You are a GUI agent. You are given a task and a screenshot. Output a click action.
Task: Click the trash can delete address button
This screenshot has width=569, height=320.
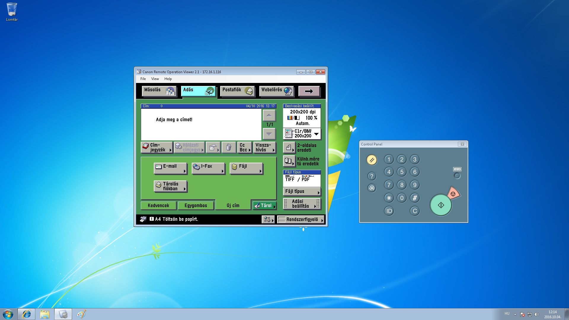pos(229,147)
